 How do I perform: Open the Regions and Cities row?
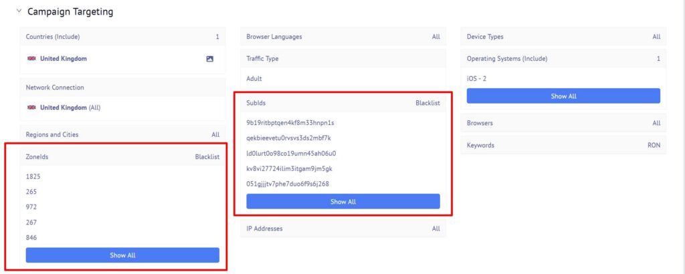click(x=122, y=135)
